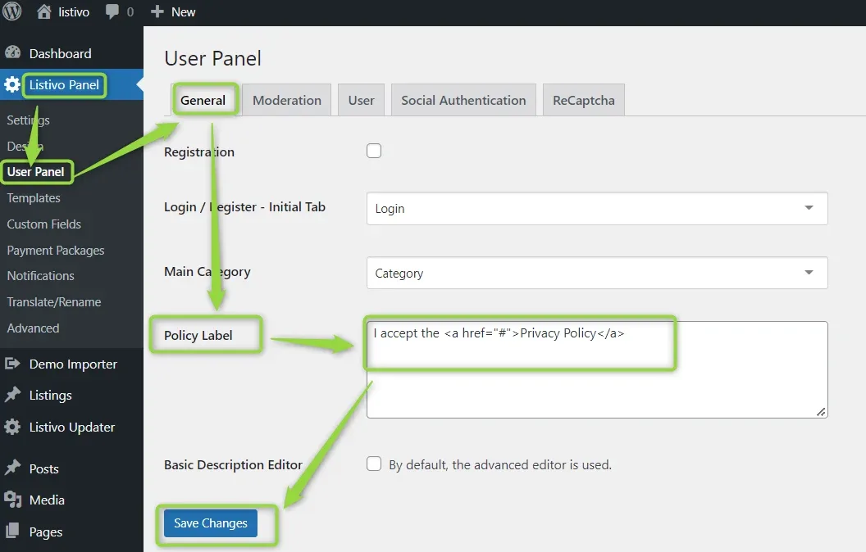Open Posts in the sidebar
866x552 pixels.
(x=43, y=468)
